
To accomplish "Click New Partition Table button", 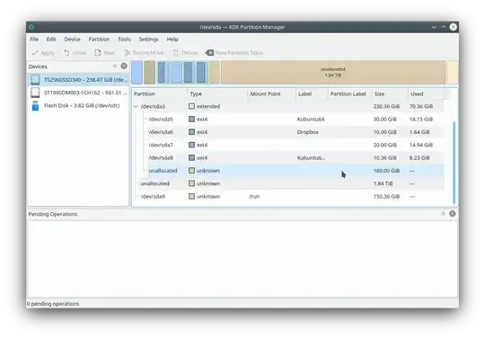I will point(234,53).
